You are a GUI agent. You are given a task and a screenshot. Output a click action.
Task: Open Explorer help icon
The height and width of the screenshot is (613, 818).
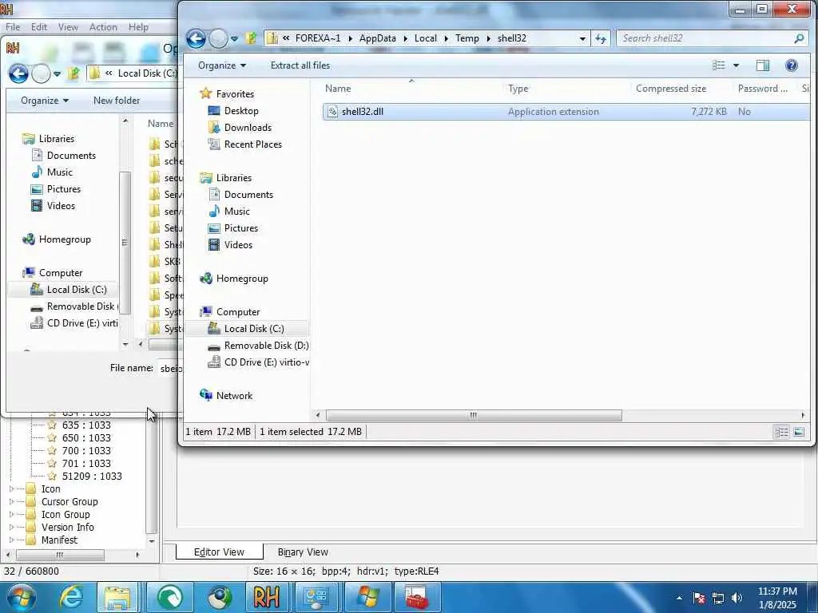pyautogui.click(x=792, y=65)
